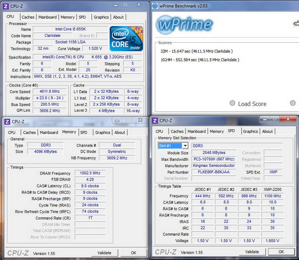
Task: Click Validate button in Memory CPU-Z window
Action: [104, 253]
